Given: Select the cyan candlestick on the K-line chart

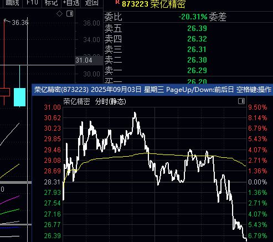Looking at the screenshot, I should pos(19,97).
